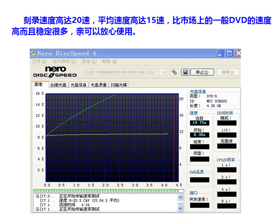Click the disc ID MCC 03RG20 text

click(217, 101)
